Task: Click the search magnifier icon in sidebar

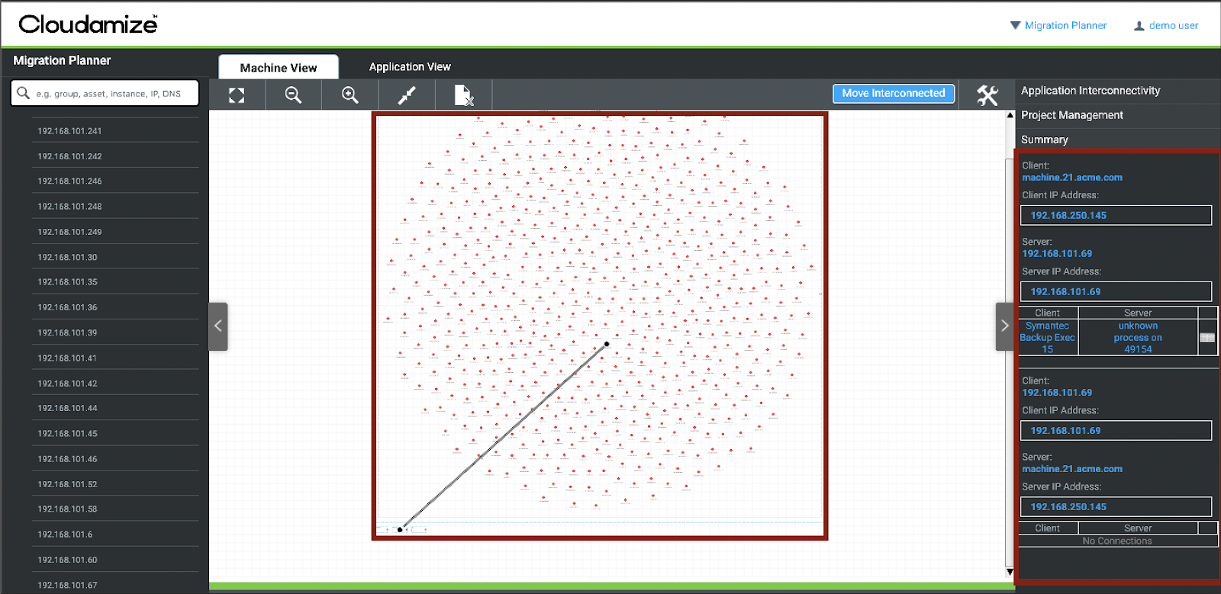Action: [x=24, y=93]
